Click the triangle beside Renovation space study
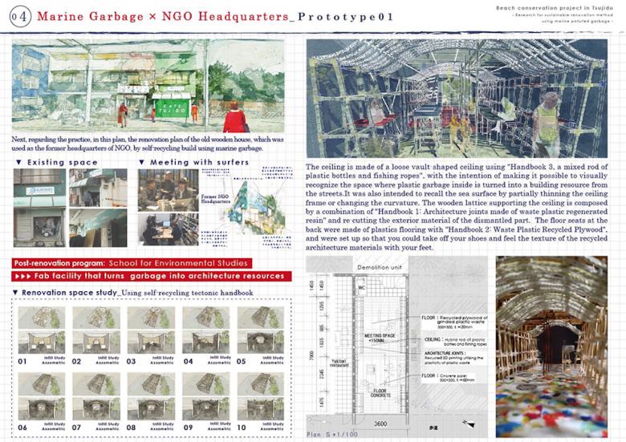Screen dimensions: 626x442 click(19, 293)
